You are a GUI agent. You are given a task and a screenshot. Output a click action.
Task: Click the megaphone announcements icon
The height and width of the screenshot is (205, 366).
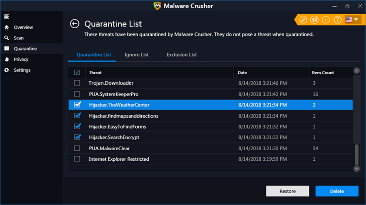314,20
